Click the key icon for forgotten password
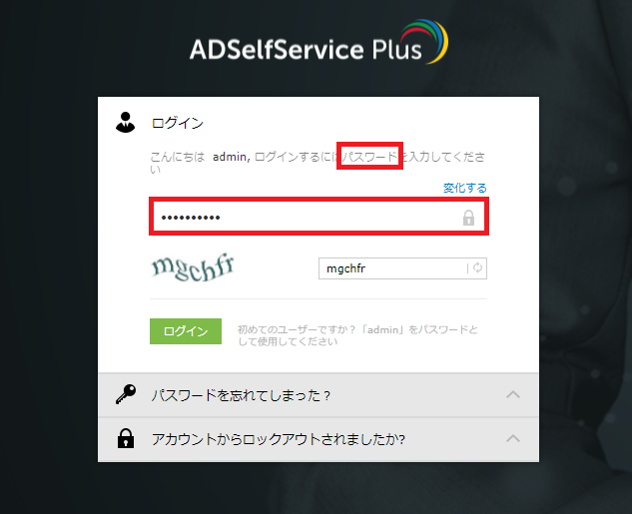The image size is (632, 514). click(126, 394)
